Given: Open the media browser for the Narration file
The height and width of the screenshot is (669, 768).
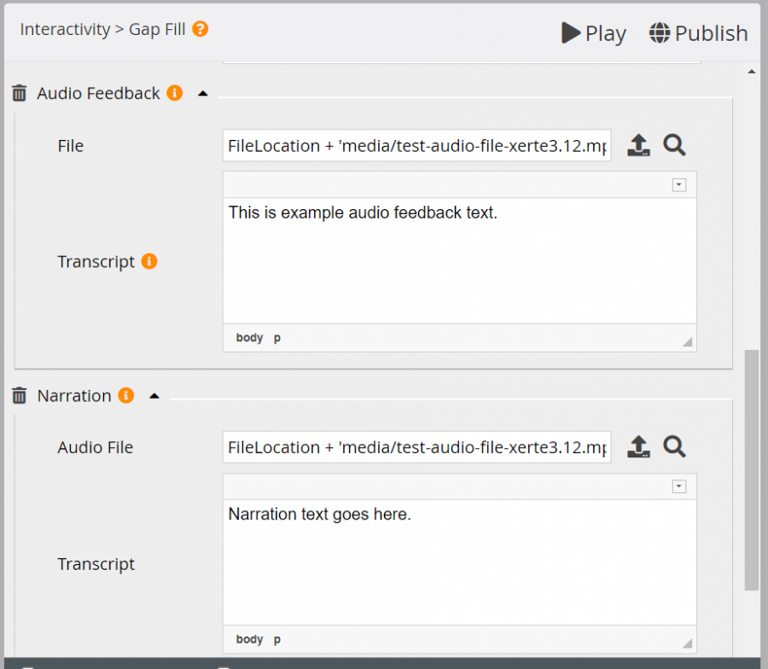Looking at the screenshot, I should pos(674,446).
